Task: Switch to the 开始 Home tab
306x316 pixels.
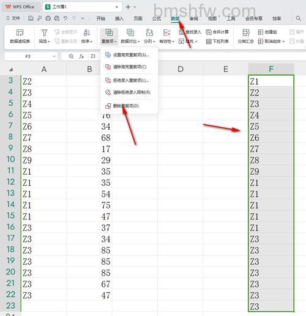Action: [101, 18]
